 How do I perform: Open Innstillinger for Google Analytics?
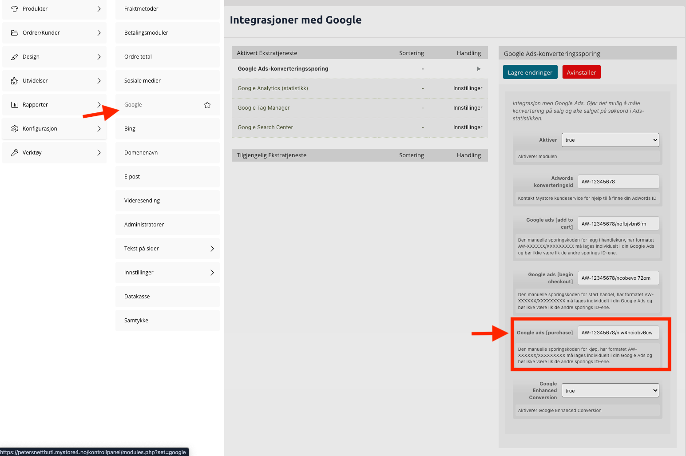click(468, 88)
